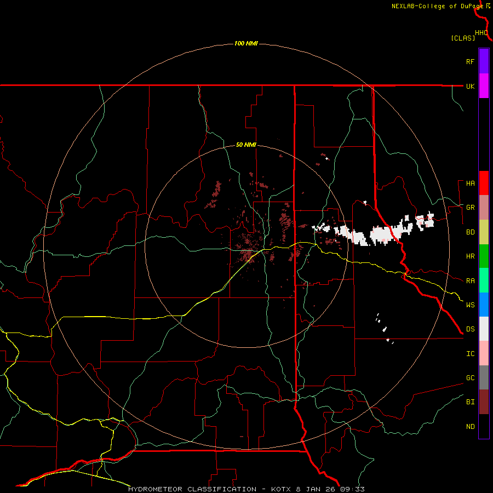Click the GC legend label

pyautogui.click(x=470, y=377)
